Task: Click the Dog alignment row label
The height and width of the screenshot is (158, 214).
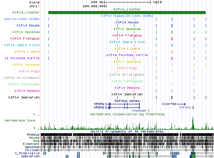Action: [36, 140]
